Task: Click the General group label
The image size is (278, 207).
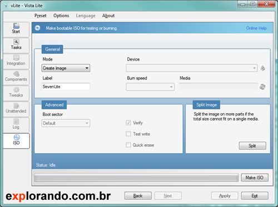Action: coord(52,49)
